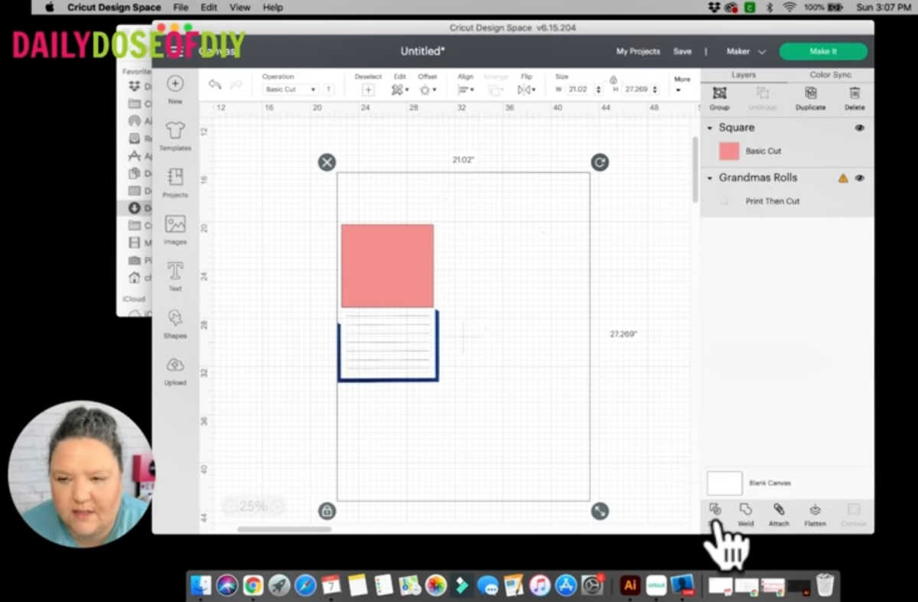
Task: Collapse the Square layer group
Action: click(710, 128)
